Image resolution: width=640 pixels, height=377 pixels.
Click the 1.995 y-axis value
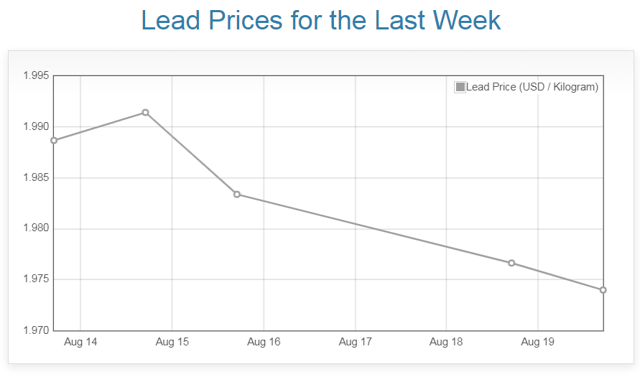coord(35,76)
